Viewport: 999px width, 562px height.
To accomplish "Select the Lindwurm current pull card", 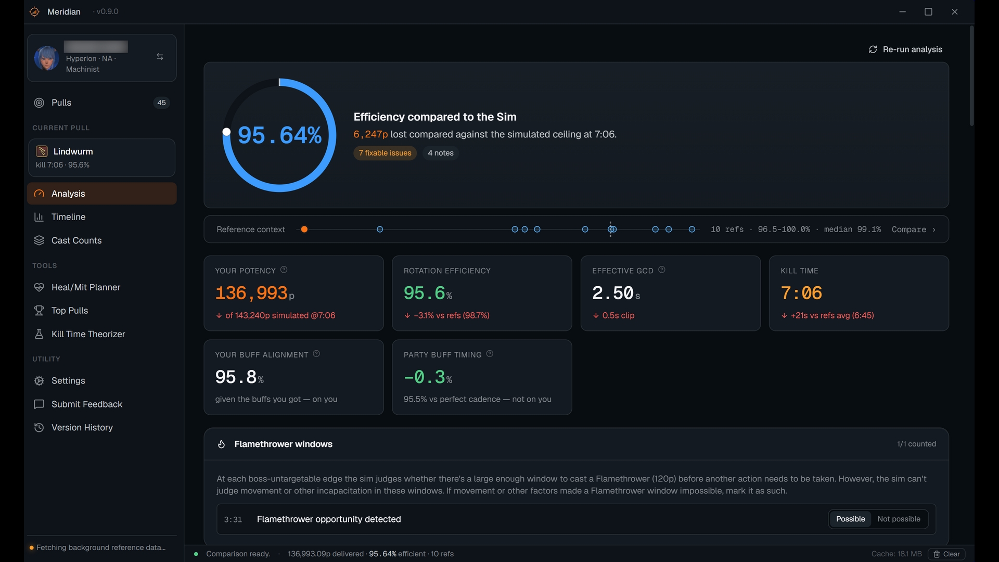I will click(101, 158).
